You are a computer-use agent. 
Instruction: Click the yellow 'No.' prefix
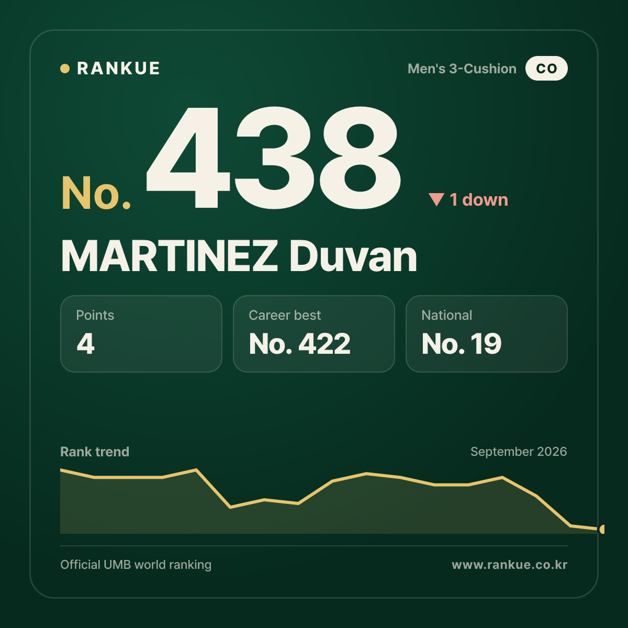click(96, 193)
